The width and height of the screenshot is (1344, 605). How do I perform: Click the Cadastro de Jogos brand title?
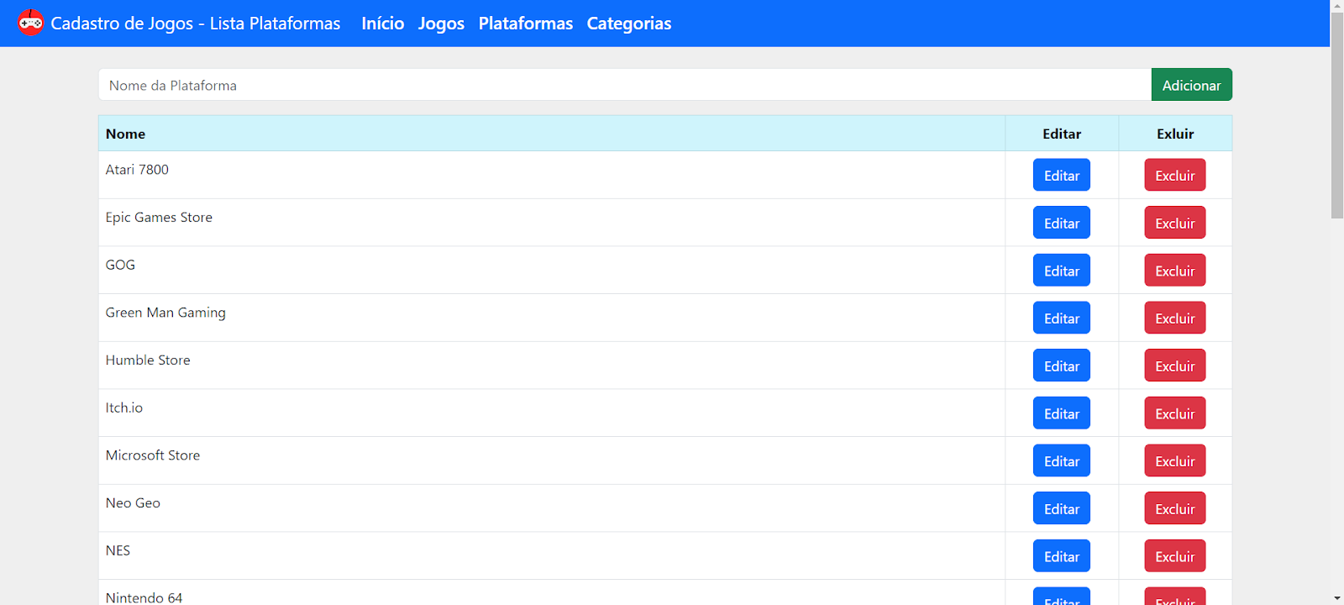(x=196, y=24)
